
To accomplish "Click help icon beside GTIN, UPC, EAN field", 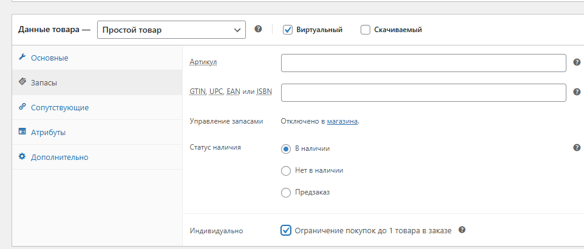I will tap(577, 92).
